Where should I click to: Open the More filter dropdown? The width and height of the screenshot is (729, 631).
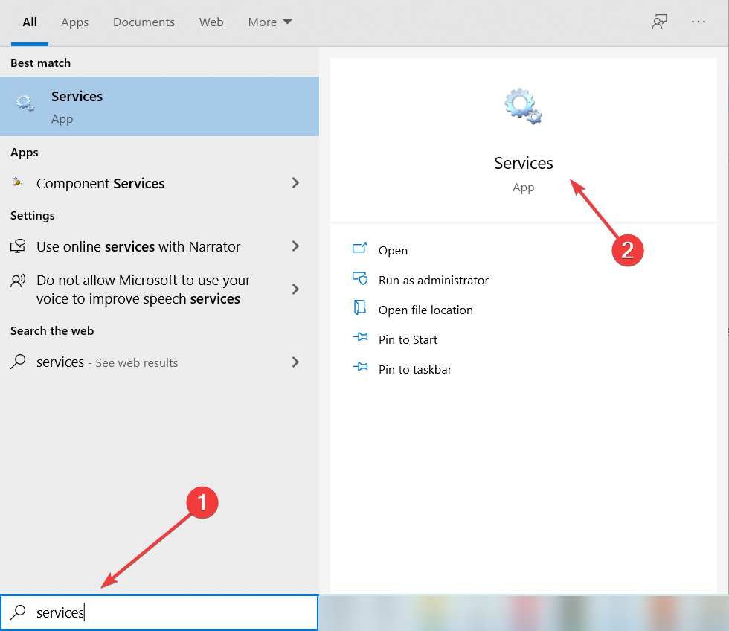(270, 22)
